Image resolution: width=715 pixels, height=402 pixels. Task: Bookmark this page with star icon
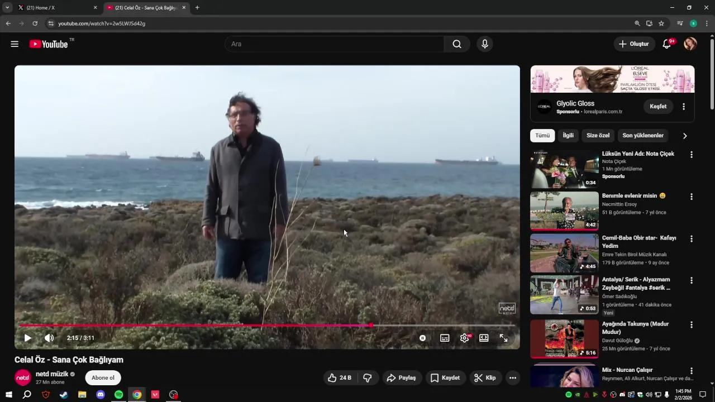pyautogui.click(x=661, y=23)
